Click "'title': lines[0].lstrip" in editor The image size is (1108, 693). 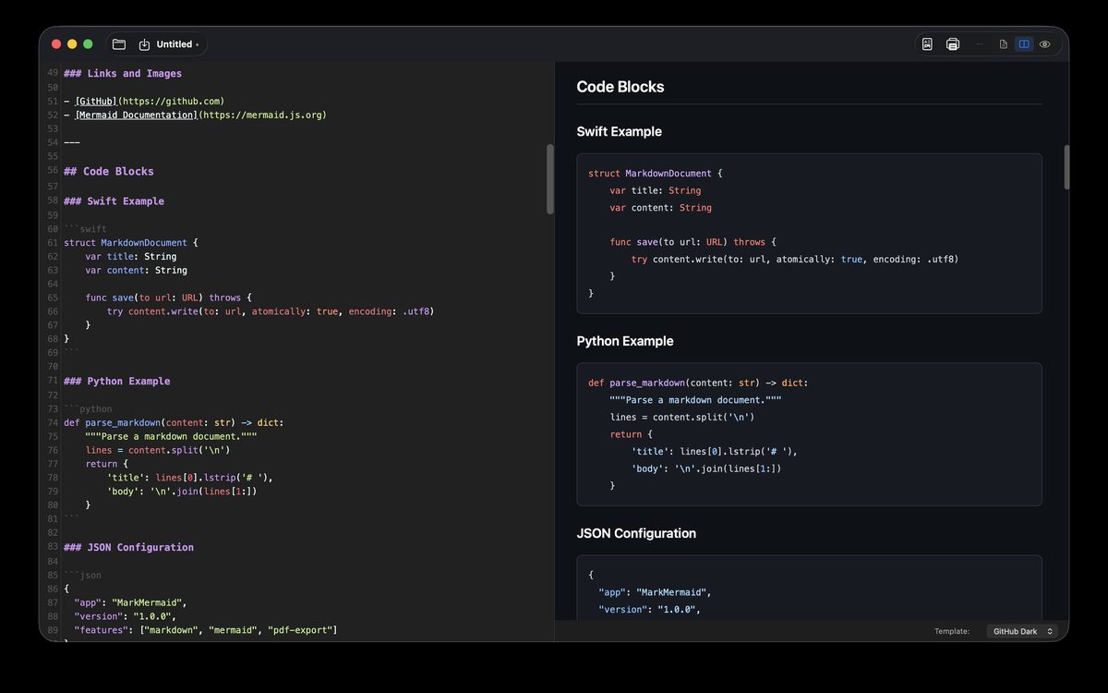point(189,478)
